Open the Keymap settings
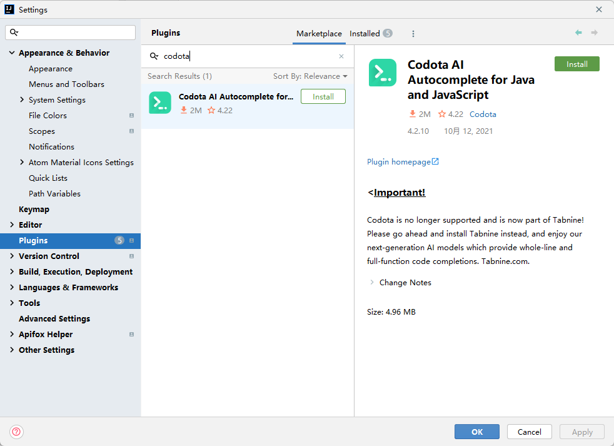614x446 pixels. point(34,210)
